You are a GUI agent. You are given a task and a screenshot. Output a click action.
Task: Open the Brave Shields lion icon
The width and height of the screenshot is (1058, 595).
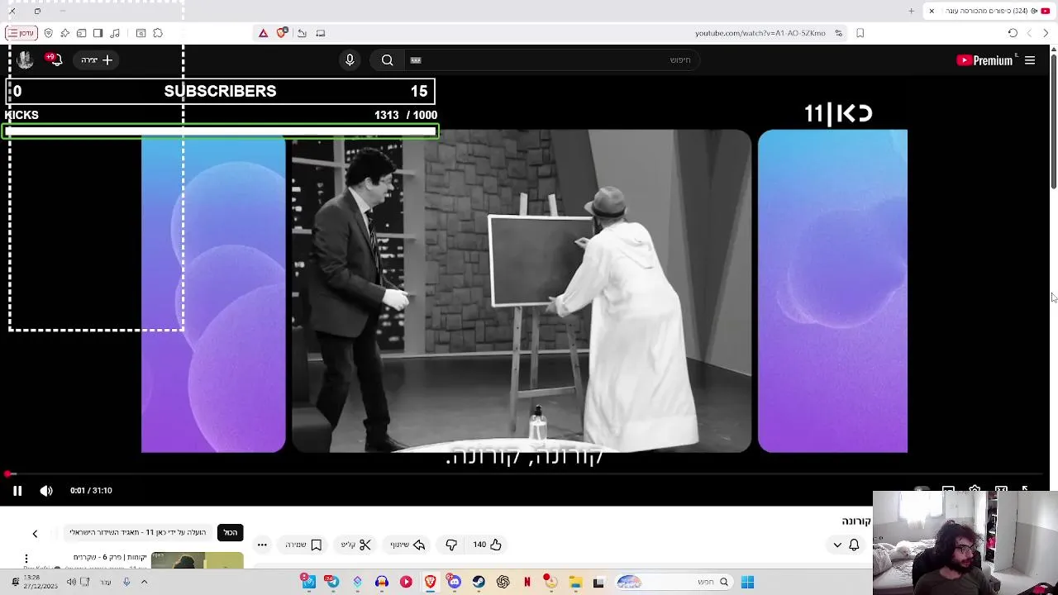(282, 33)
